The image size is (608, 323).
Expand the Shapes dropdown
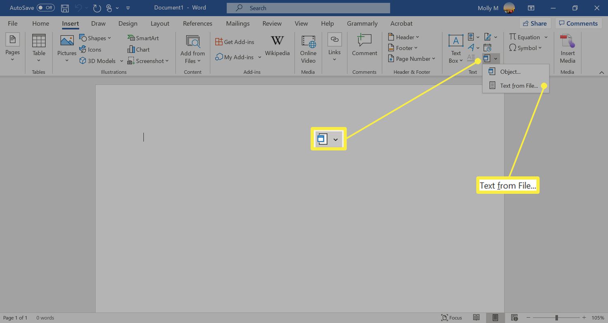click(x=109, y=38)
